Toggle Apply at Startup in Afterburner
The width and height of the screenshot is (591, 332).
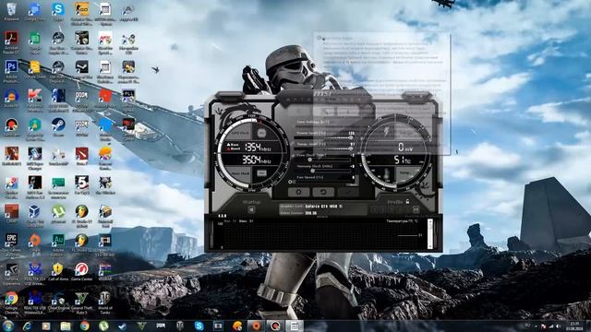[251, 209]
